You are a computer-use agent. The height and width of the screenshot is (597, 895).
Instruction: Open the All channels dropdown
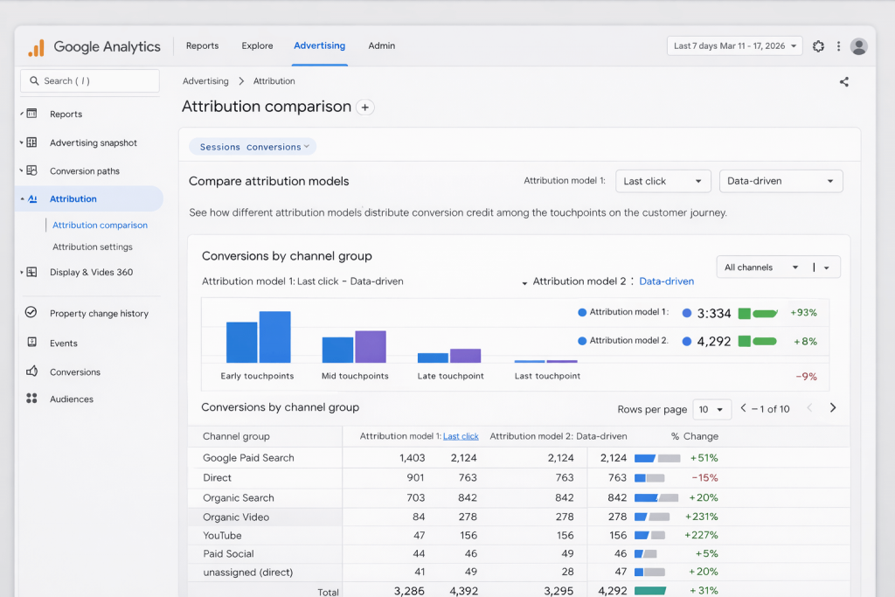pos(761,267)
